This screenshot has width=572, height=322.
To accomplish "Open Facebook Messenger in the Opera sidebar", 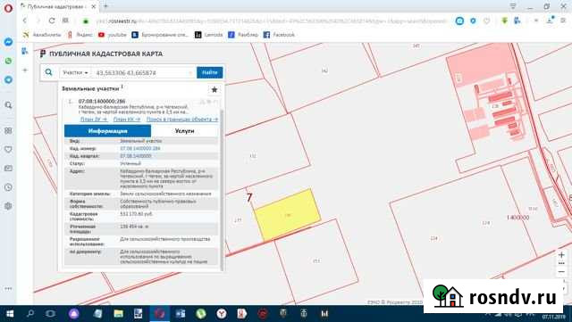I will (x=8, y=42).
